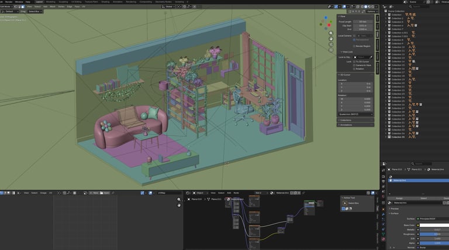This screenshot has height=250, width=449.
Task: Switch to face select mode
Action: pyautogui.click(x=23, y=6)
